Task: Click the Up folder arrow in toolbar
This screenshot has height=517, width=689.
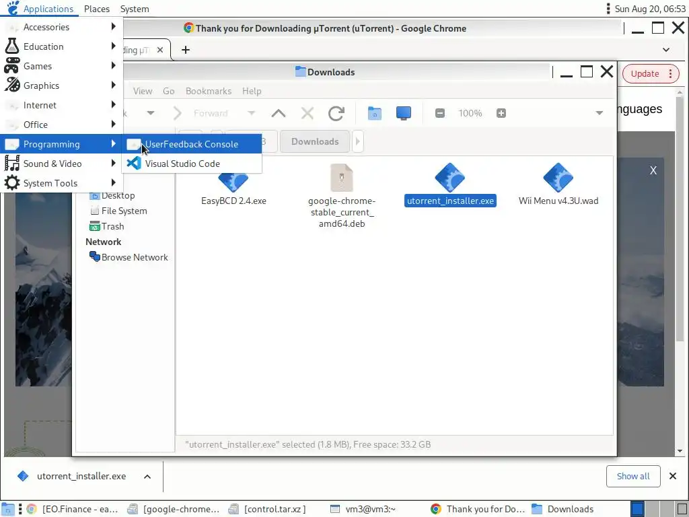Action: [x=278, y=113]
